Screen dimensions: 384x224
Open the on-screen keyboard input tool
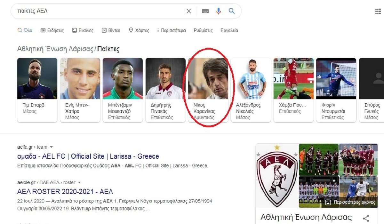[x=205, y=11]
